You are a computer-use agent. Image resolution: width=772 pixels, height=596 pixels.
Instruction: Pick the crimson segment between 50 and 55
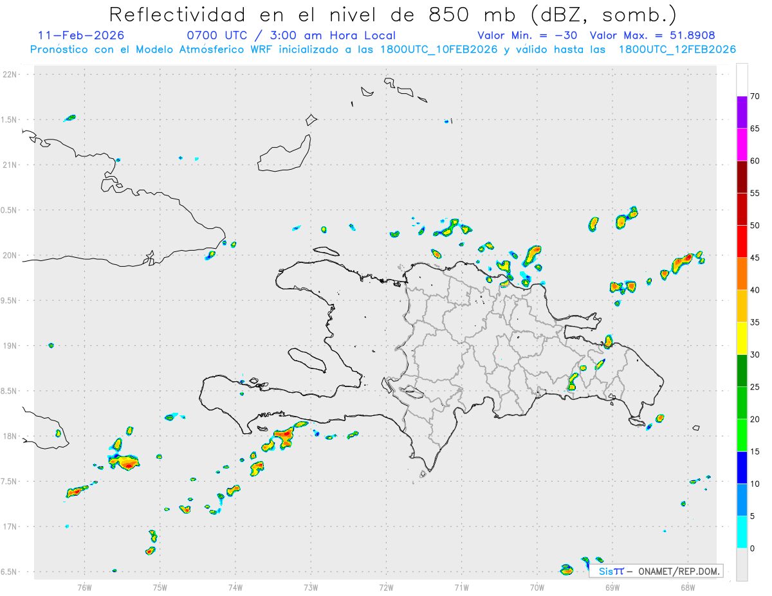click(742, 209)
